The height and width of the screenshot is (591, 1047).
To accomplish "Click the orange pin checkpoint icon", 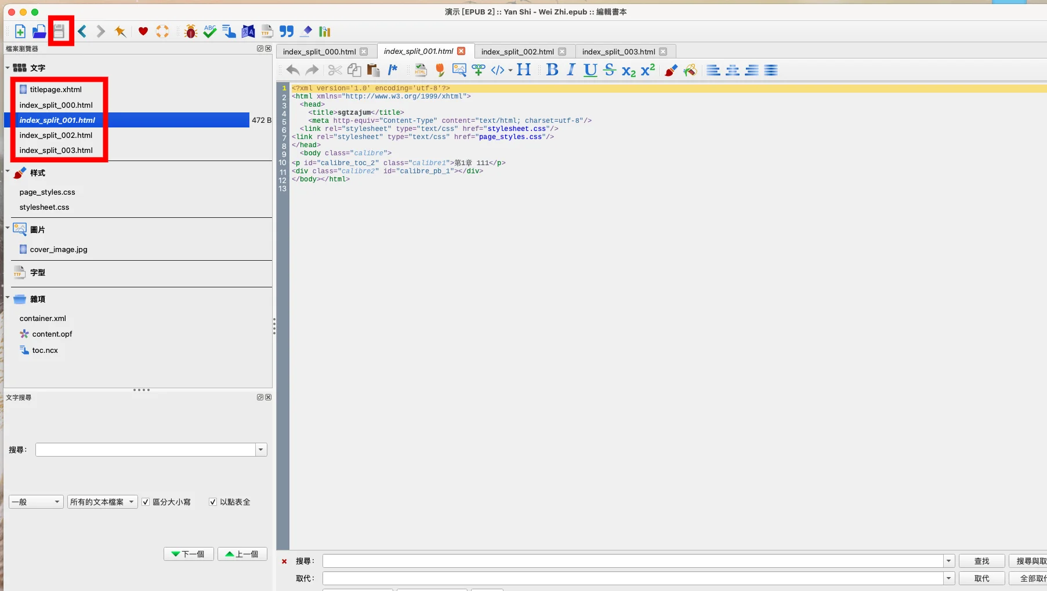I will (x=120, y=31).
